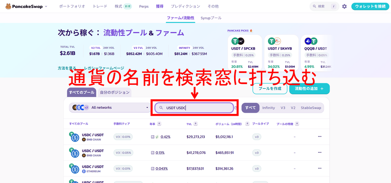Open the settings gear icon
This screenshot has height=183, width=391.
tap(344, 6)
